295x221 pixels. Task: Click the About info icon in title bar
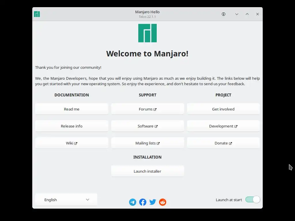coord(224,14)
